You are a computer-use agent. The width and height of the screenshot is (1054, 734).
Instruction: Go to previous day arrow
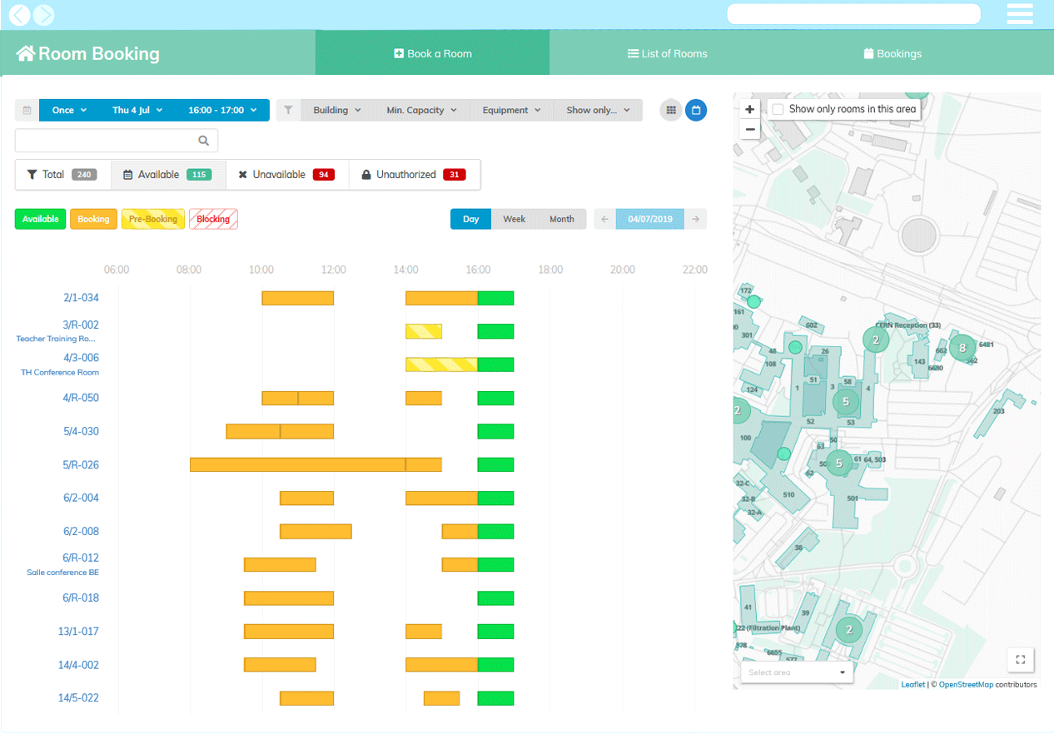604,219
